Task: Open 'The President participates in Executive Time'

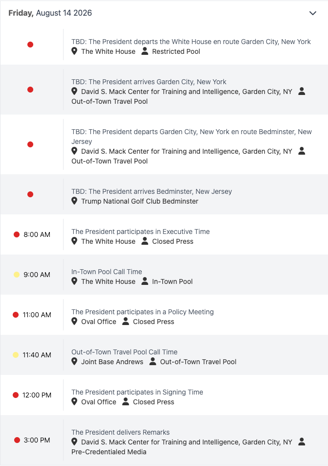Action: (140, 232)
